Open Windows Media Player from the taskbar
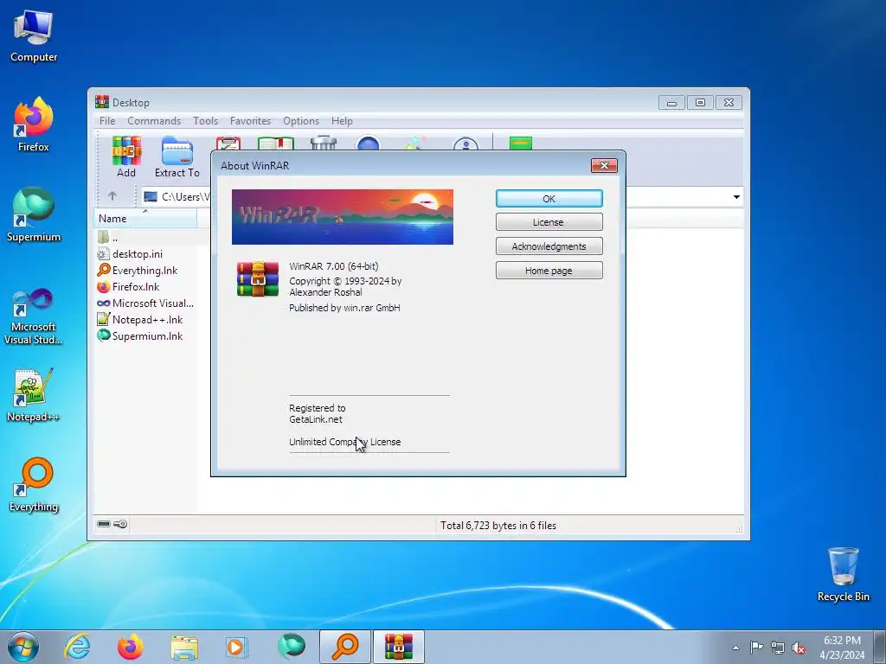 [236, 647]
